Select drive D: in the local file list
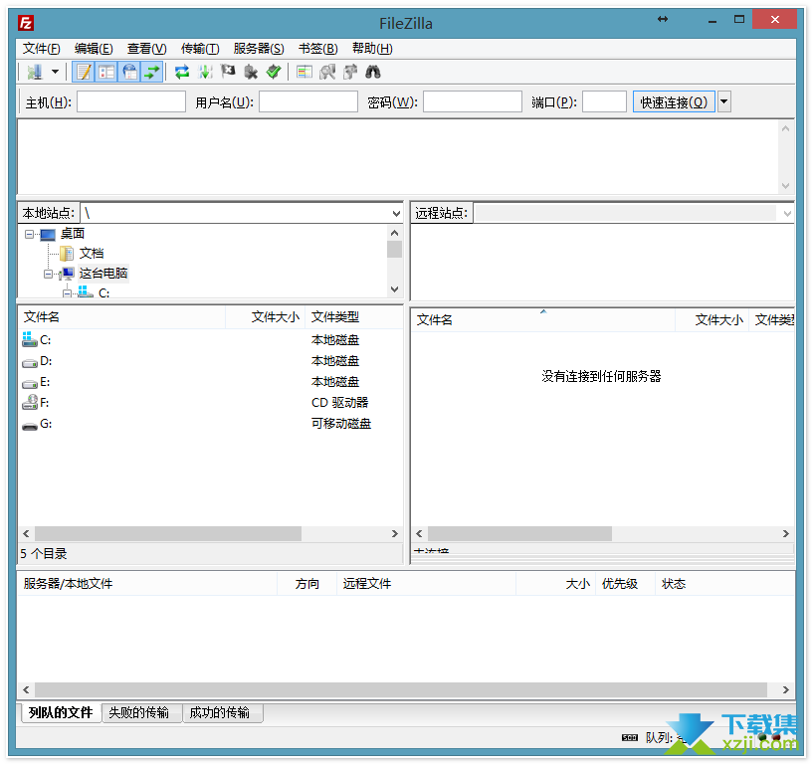This screenshot has width=812, height=764. tap(46, 361)
